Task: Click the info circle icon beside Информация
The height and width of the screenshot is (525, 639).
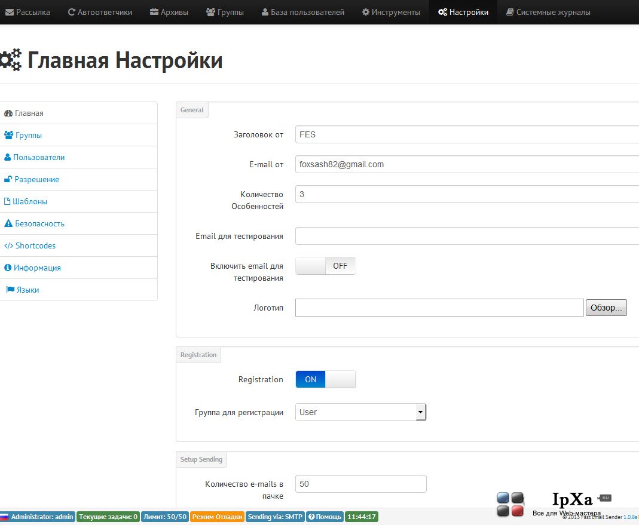Action: (8, 268)
